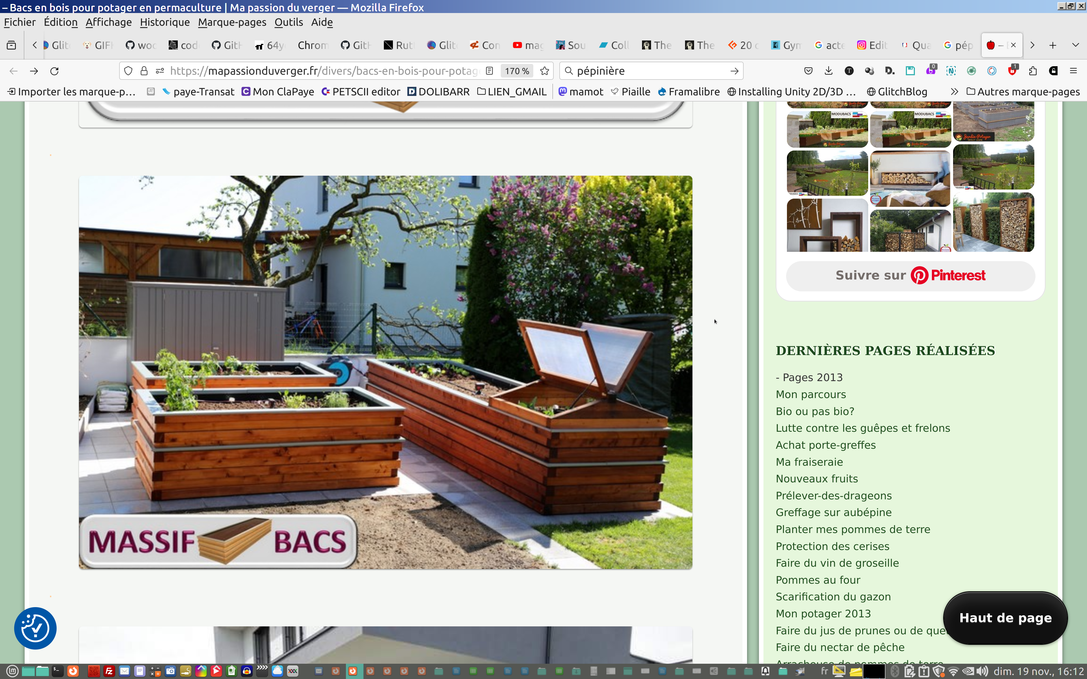Click the volume icon in the system tray
This screenshot has width=1087, height=679.
[x=982, y=671]
